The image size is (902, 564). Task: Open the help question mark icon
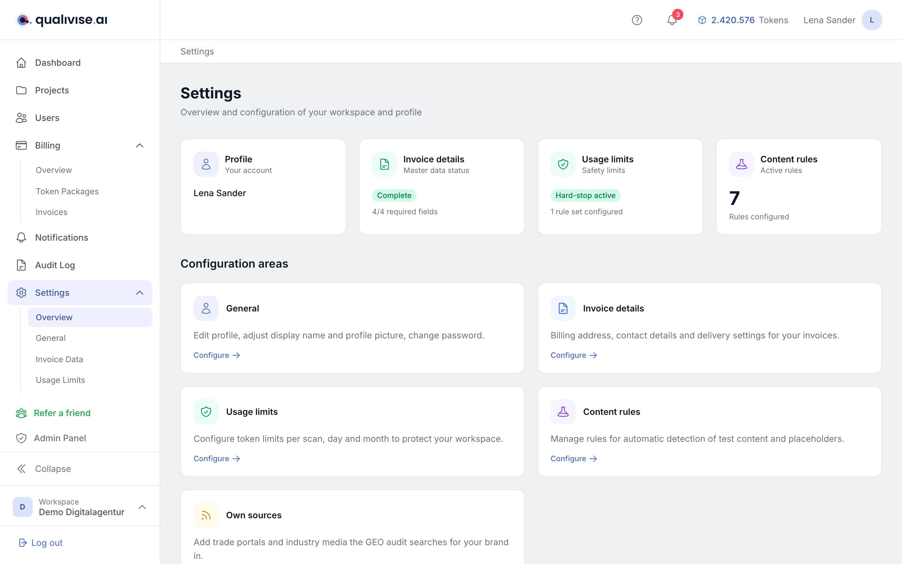coord(637,20)
